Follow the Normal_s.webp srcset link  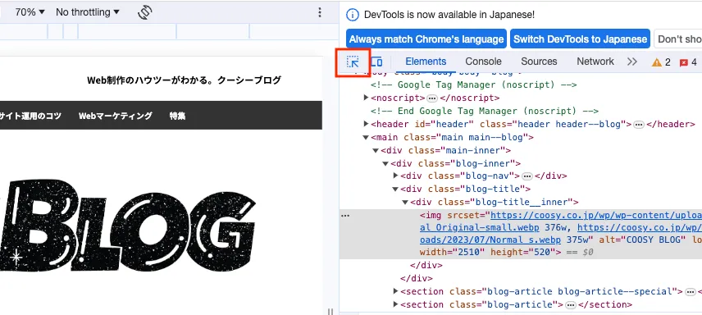[490, 240]
